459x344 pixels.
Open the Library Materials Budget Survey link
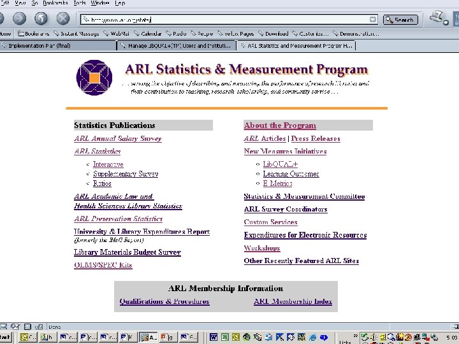click(127, 252)
